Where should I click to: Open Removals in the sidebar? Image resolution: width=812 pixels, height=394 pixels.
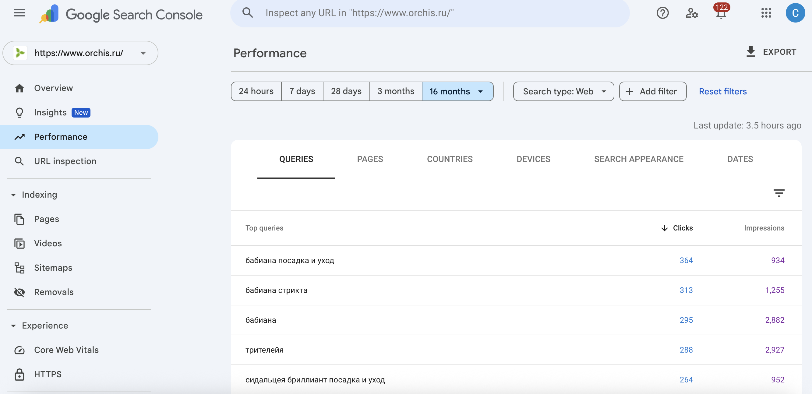pyautogui.click(x=54, y=292)
